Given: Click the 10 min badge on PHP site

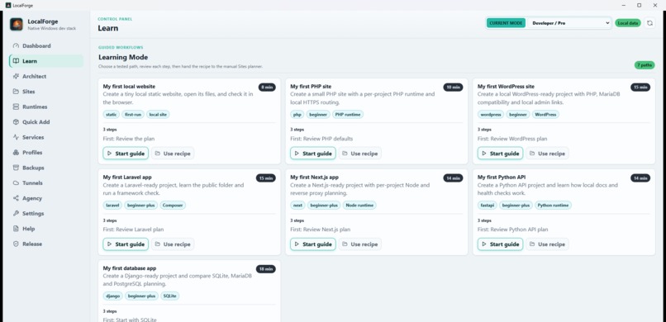Looking at the screenshot, I should [x=453, y=87].
